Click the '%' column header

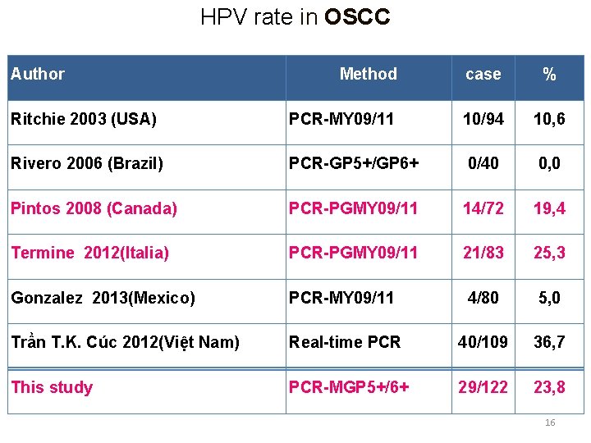click(549, 74)
